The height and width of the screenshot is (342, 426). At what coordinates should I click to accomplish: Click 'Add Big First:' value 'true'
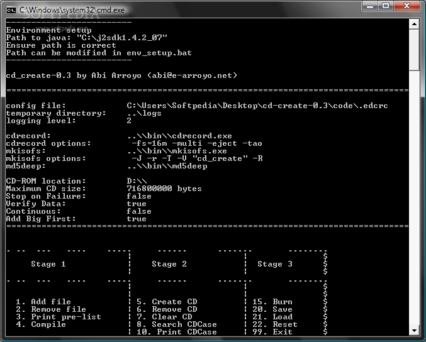point(137,219)
